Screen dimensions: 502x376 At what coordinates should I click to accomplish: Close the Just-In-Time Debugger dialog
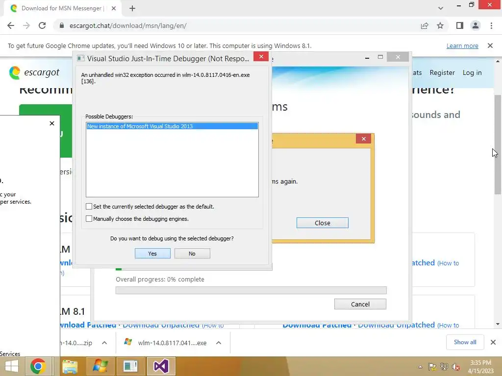(x=261, y=57)
